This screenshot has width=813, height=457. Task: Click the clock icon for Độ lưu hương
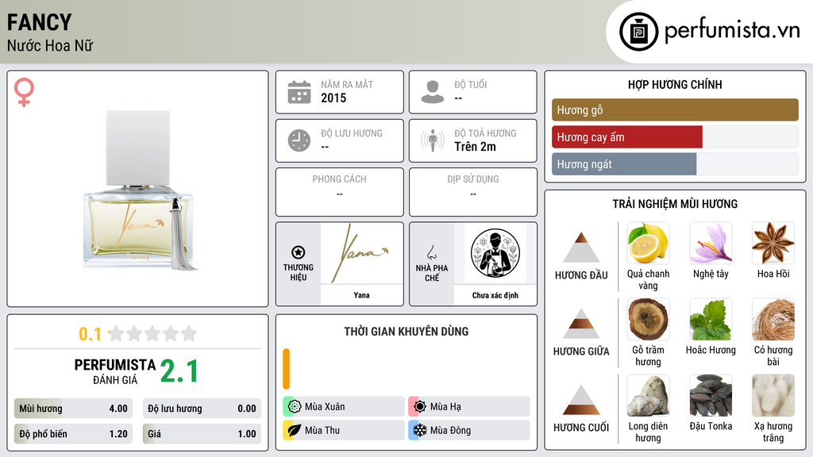point(299,140)
